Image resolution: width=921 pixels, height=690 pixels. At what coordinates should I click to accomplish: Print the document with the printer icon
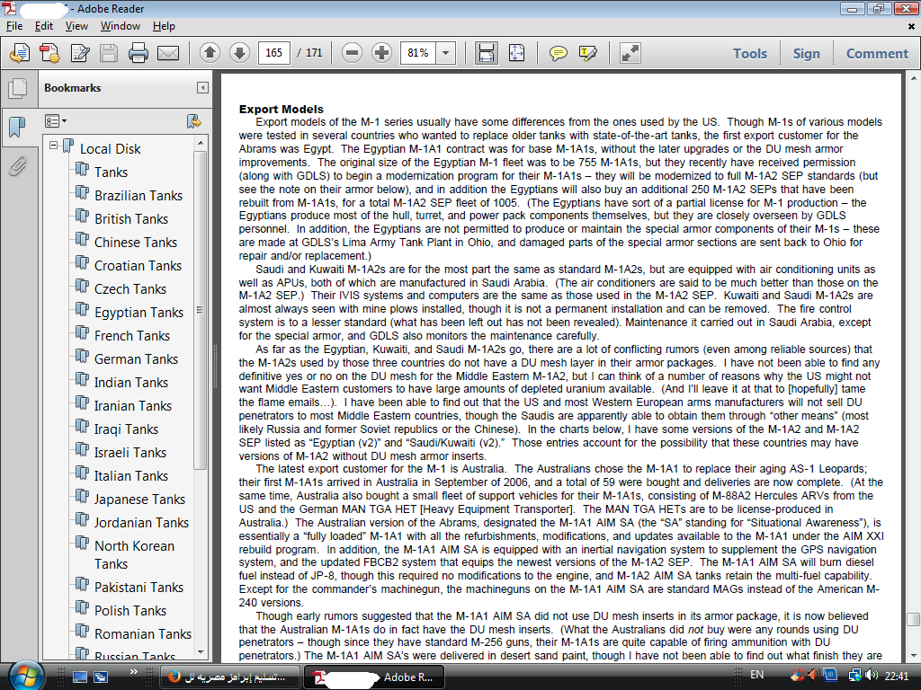click(138, 53)
